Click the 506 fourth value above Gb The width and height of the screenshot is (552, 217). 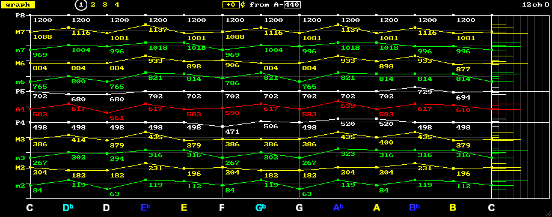[x=271, y=126]
